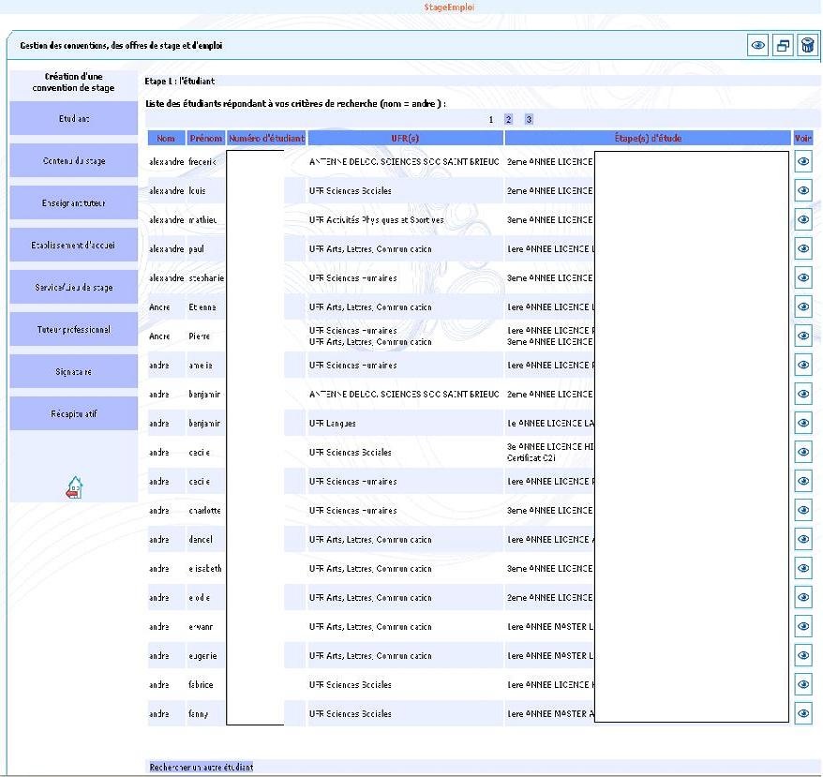Click the Nom column header

click(166, 139)
